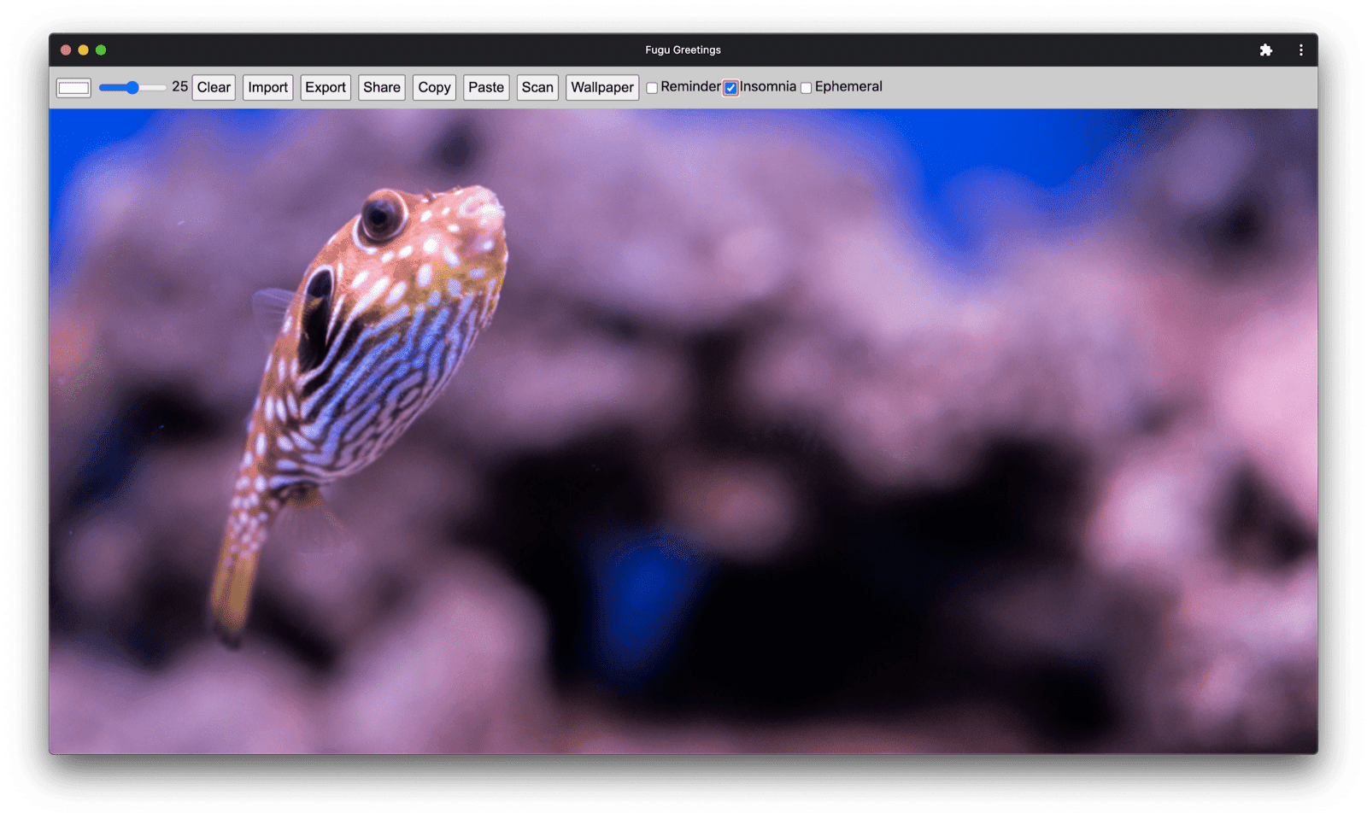
Task: Set image as Wallpaper
Action: pyautogui.click(x=602, y=87)
